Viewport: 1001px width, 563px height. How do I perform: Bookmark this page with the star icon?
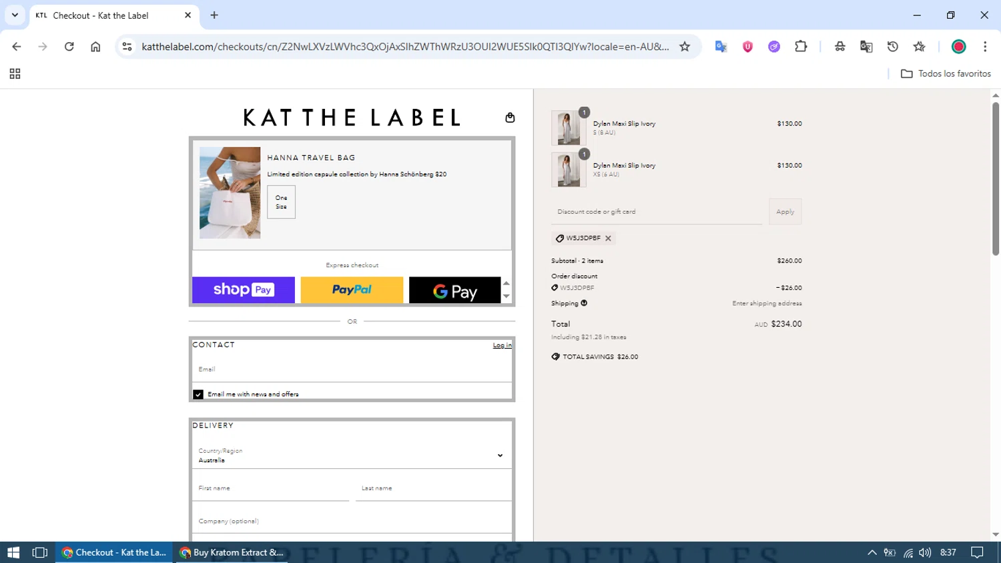(x=685, y=47)
